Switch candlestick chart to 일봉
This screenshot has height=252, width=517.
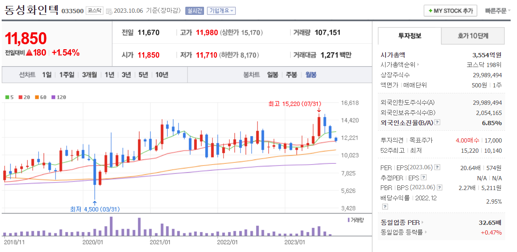pos(273,75)
